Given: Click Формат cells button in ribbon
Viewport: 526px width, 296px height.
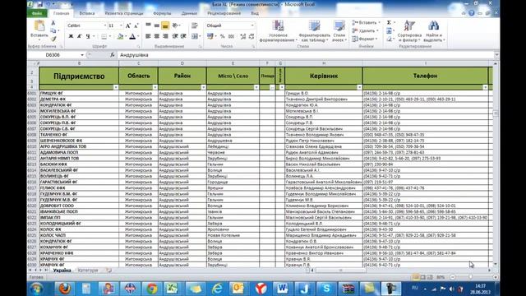Looking at the screenshot, I should click(x=364, y=39).
